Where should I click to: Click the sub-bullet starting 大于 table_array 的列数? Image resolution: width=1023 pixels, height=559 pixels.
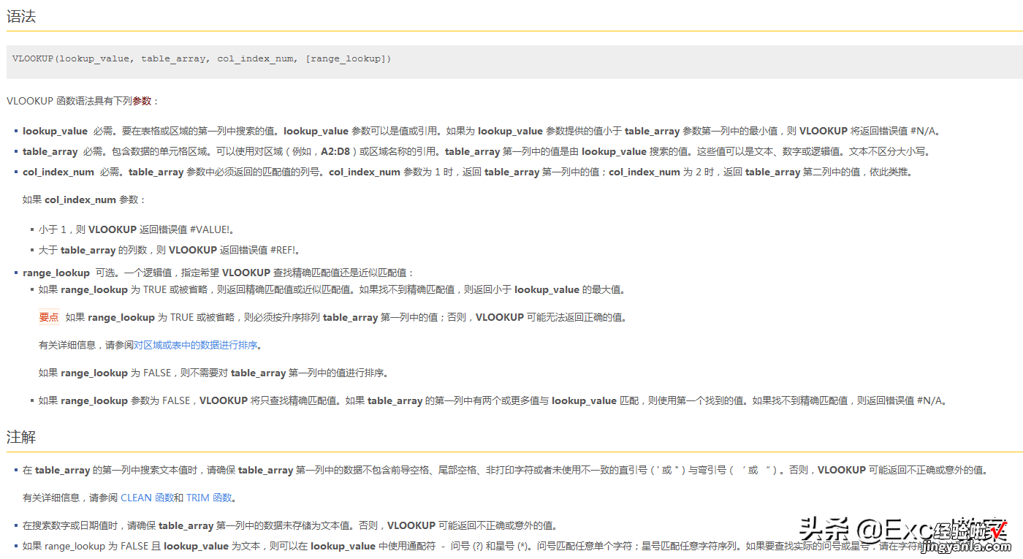[170, 250]
